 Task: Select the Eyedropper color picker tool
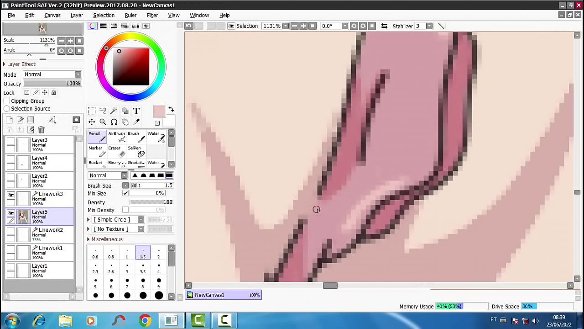tap(136, 122)
